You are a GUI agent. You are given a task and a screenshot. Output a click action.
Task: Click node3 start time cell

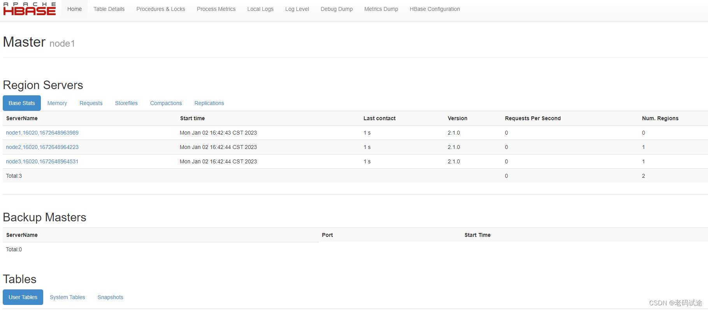(218, 161)
